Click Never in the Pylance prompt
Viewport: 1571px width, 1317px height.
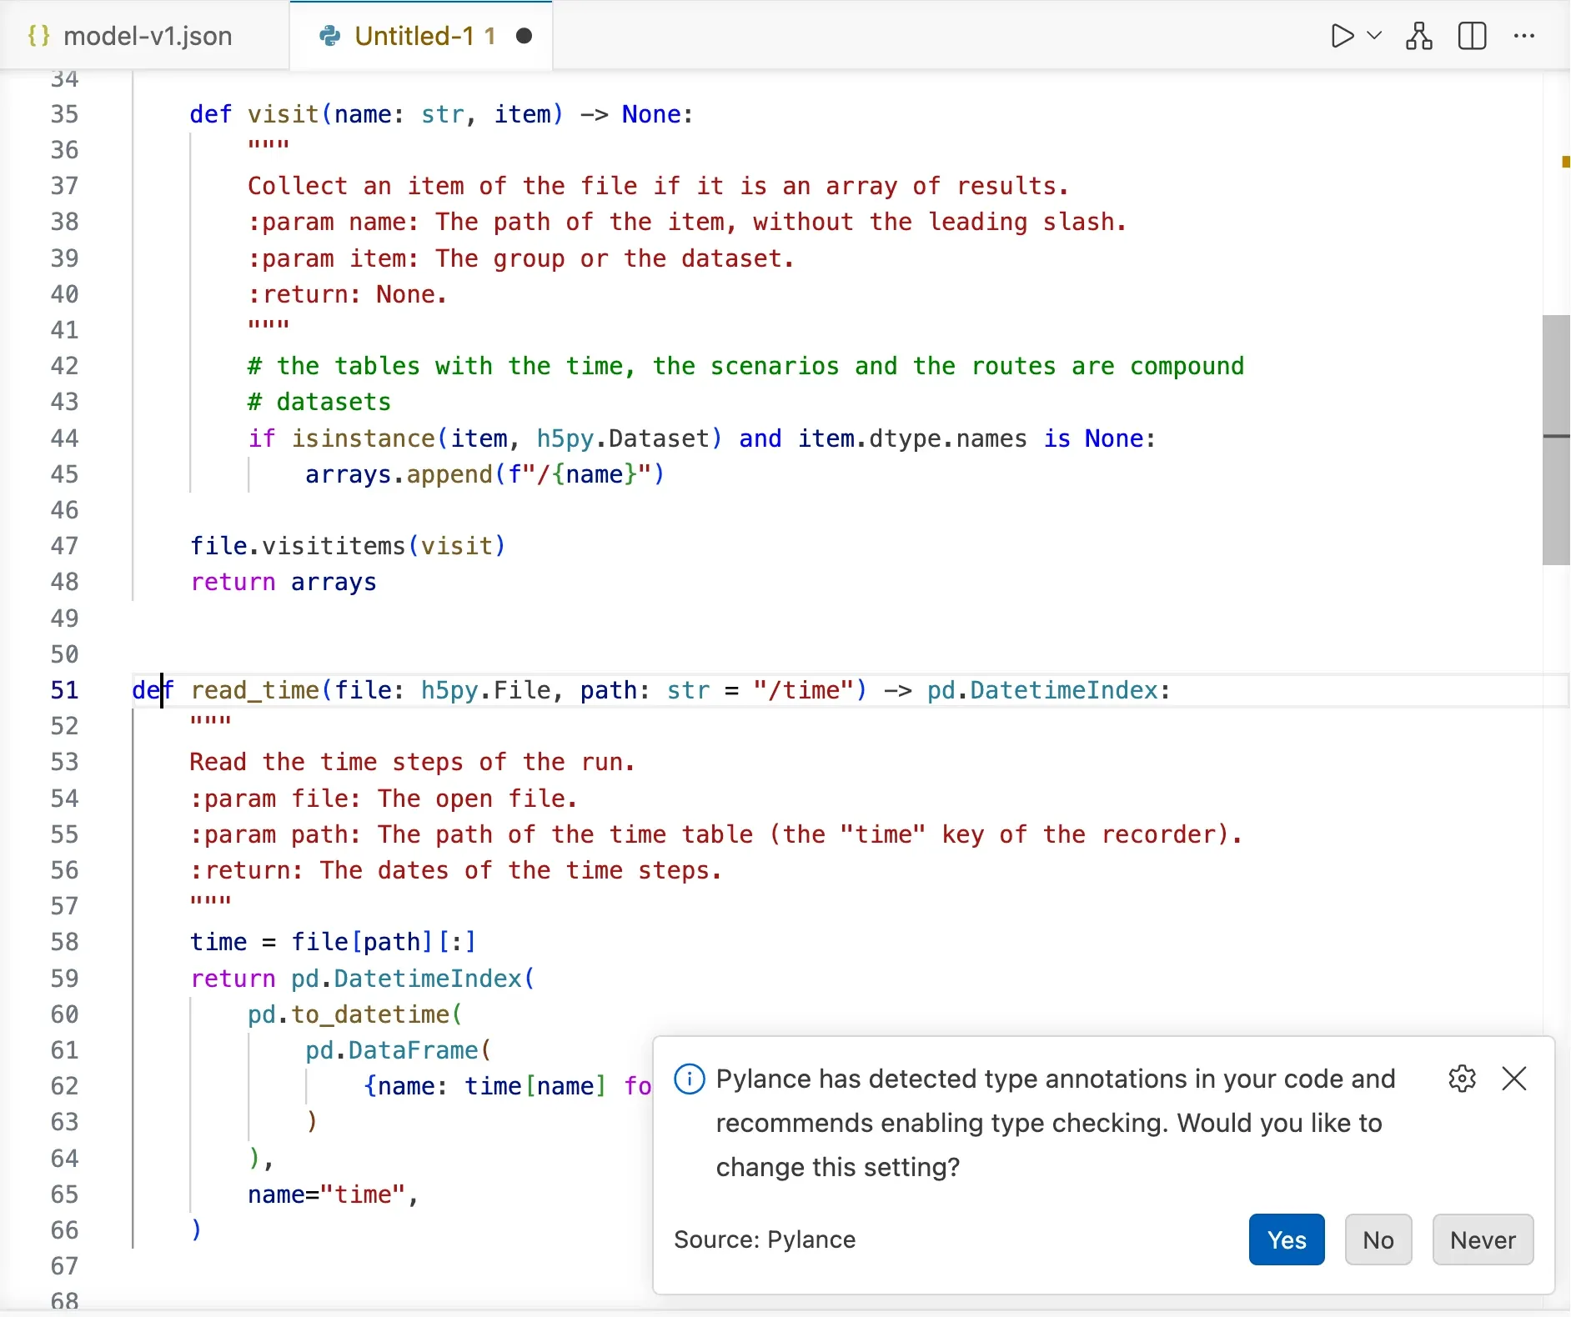coord(1483,1239)
